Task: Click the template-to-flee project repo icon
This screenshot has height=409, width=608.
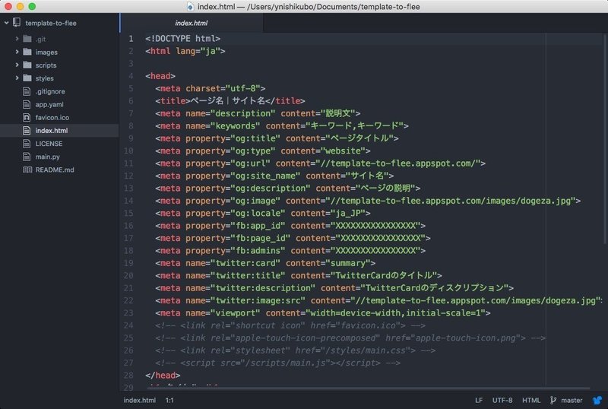Action: click(x=17, y=23)
